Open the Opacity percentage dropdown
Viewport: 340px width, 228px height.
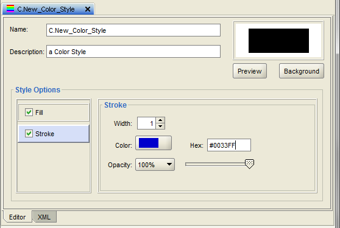155,165
